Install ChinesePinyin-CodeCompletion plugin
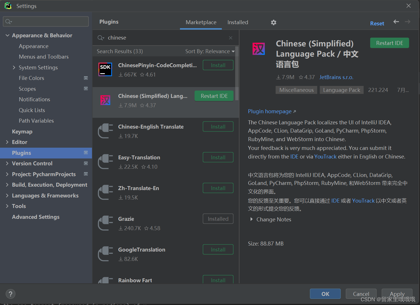 (218, 65)
